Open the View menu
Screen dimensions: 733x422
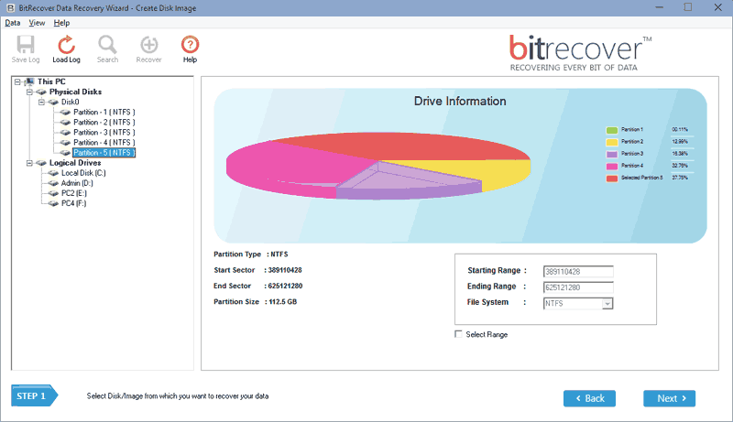pyautogui.click(x=37, y=23)
